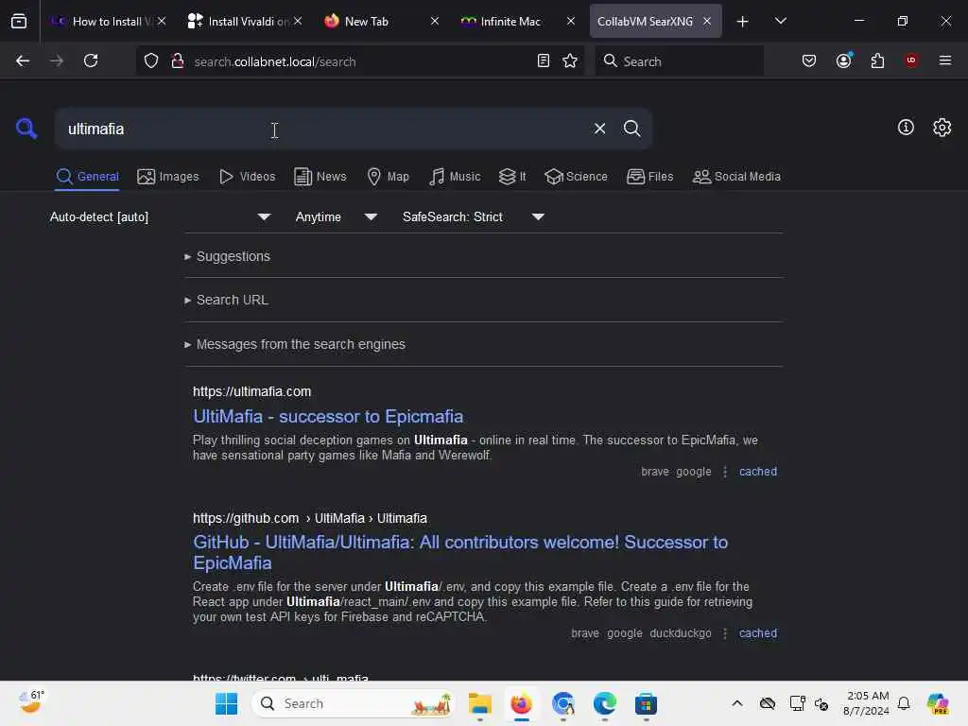This screenshot has height=726, width=968.
Task: Focus the SearXNG query input field
Action: coord(321,129)
